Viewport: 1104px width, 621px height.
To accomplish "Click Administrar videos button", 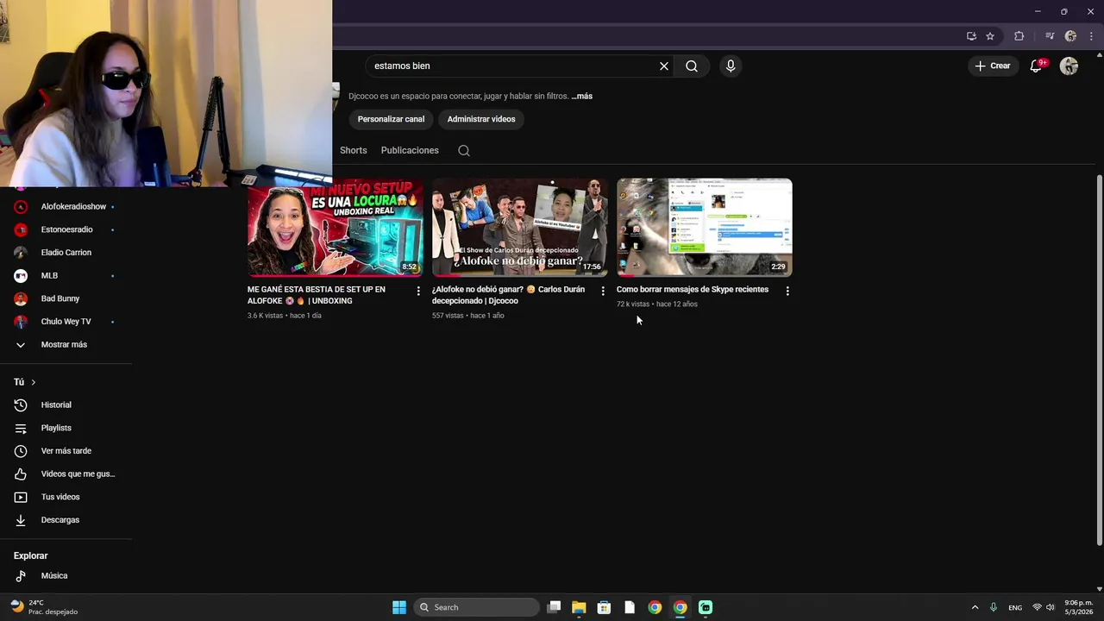I will (481, 119).
